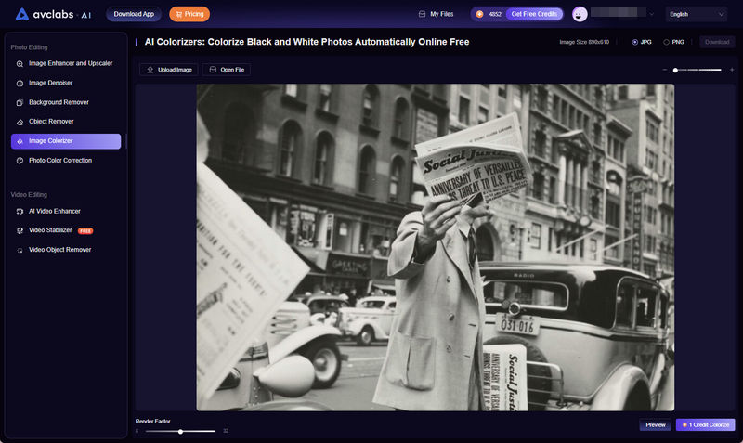Open the My Files folder icon
Screen dimensions: 743x443
pyautogui.click(x=423, y=14)
